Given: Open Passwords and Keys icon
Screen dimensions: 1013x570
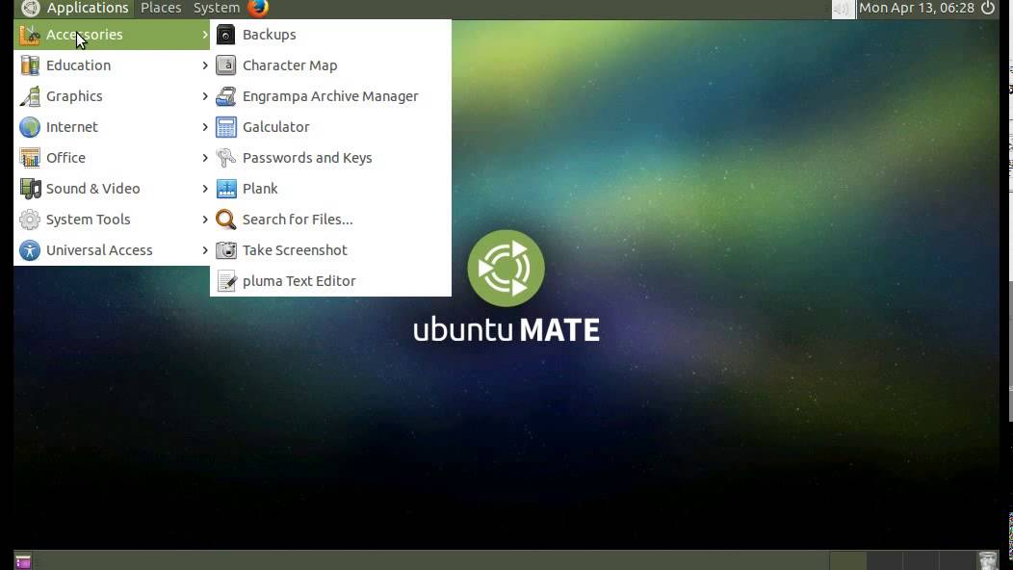Looking at the screenshot, I should 225,158.
